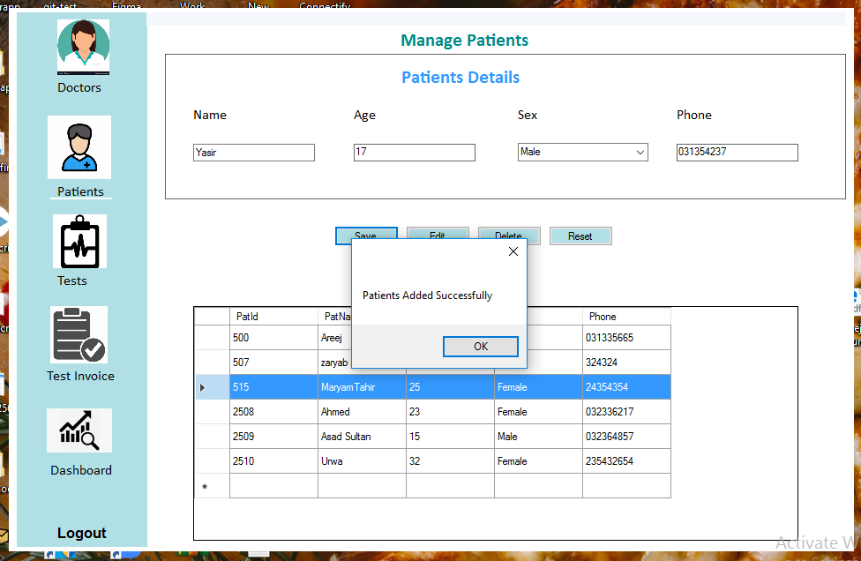Screen dimensions: 861x561
Task: Open the Tests clipboard icon
Action: pyautogui.click(x=79, y=242)
